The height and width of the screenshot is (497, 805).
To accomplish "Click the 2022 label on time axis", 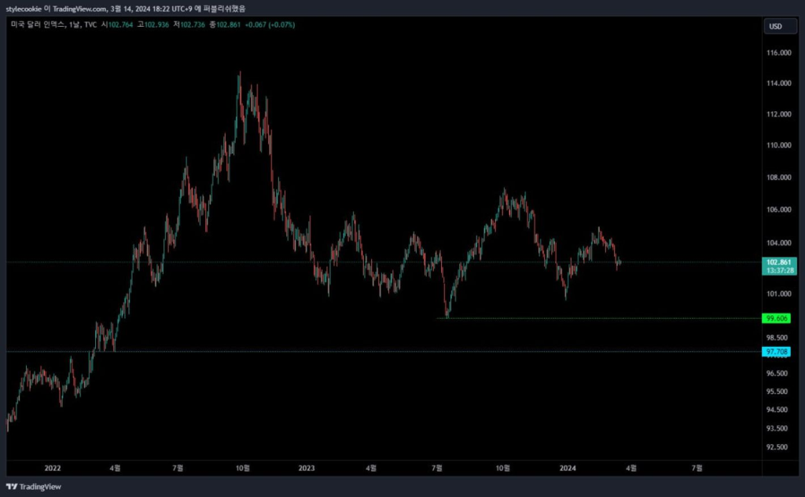I will point(52,468).
